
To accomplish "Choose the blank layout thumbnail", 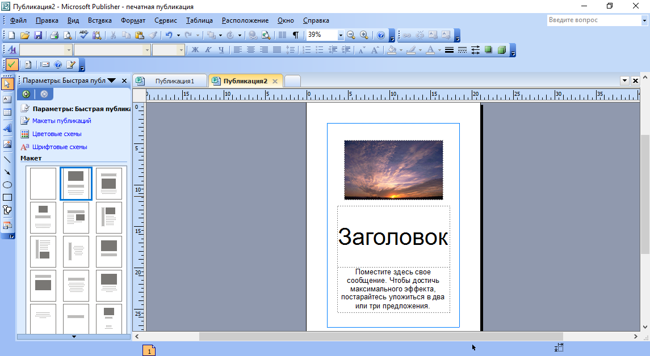I will (43, 184).
